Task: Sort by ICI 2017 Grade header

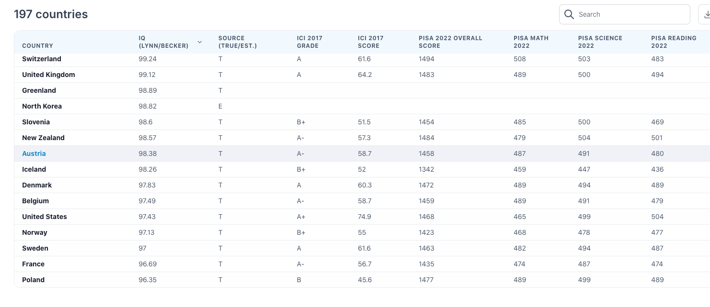Action: coord(309,42)
